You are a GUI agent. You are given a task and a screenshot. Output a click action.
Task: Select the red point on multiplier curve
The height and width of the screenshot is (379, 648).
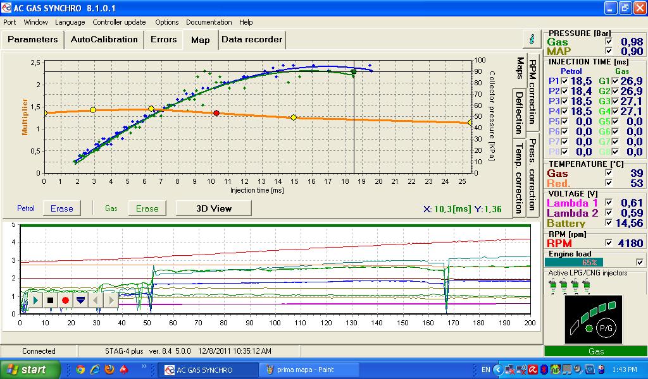pyautogui.click(x=216, y=113)
